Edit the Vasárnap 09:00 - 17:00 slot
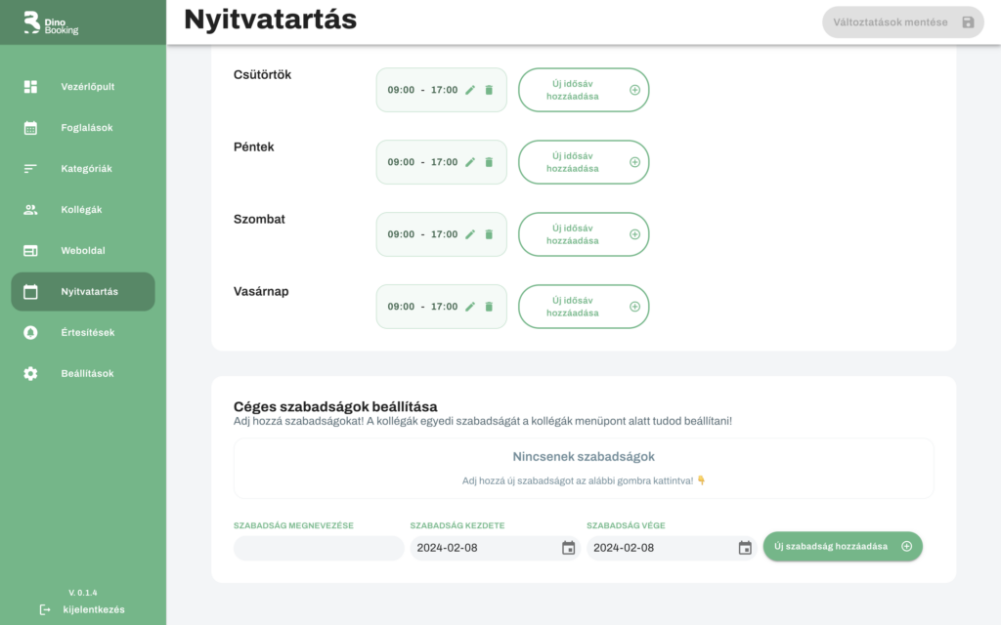This screenshot has width=1001, height=625. point(470,307)
